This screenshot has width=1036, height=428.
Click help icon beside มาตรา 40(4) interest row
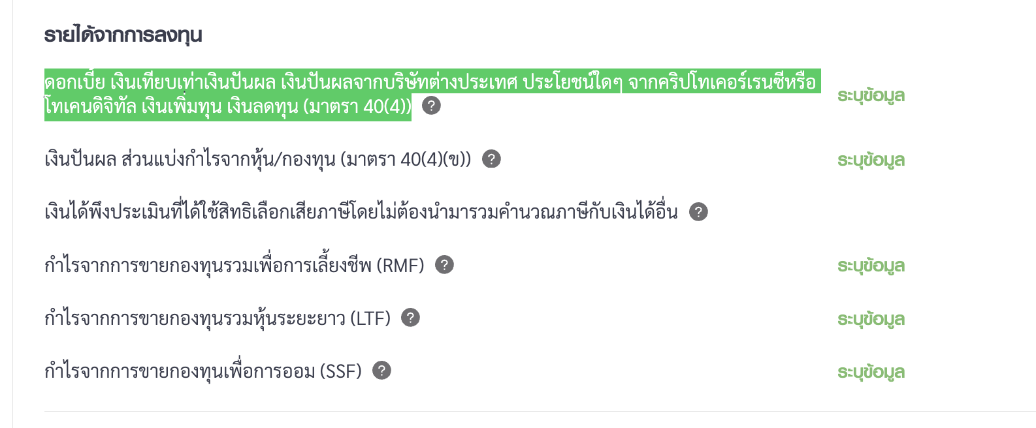tap(431, 105)
